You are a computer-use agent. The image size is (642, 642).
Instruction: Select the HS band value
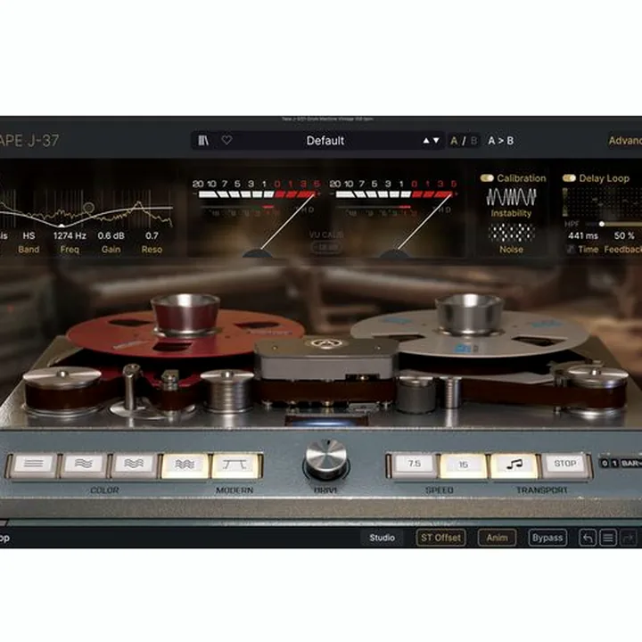(x=29, y=235)
